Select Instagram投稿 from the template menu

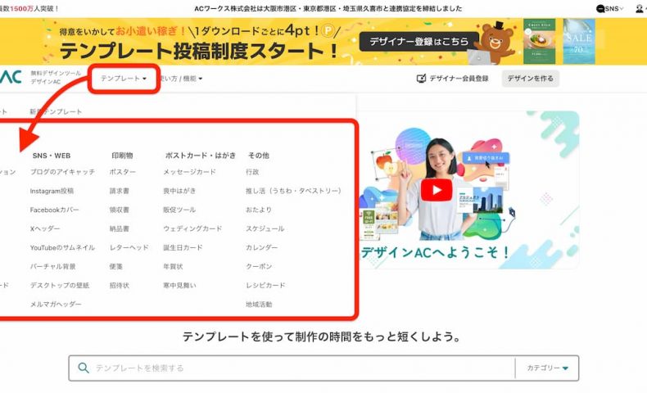click(52, 191)
